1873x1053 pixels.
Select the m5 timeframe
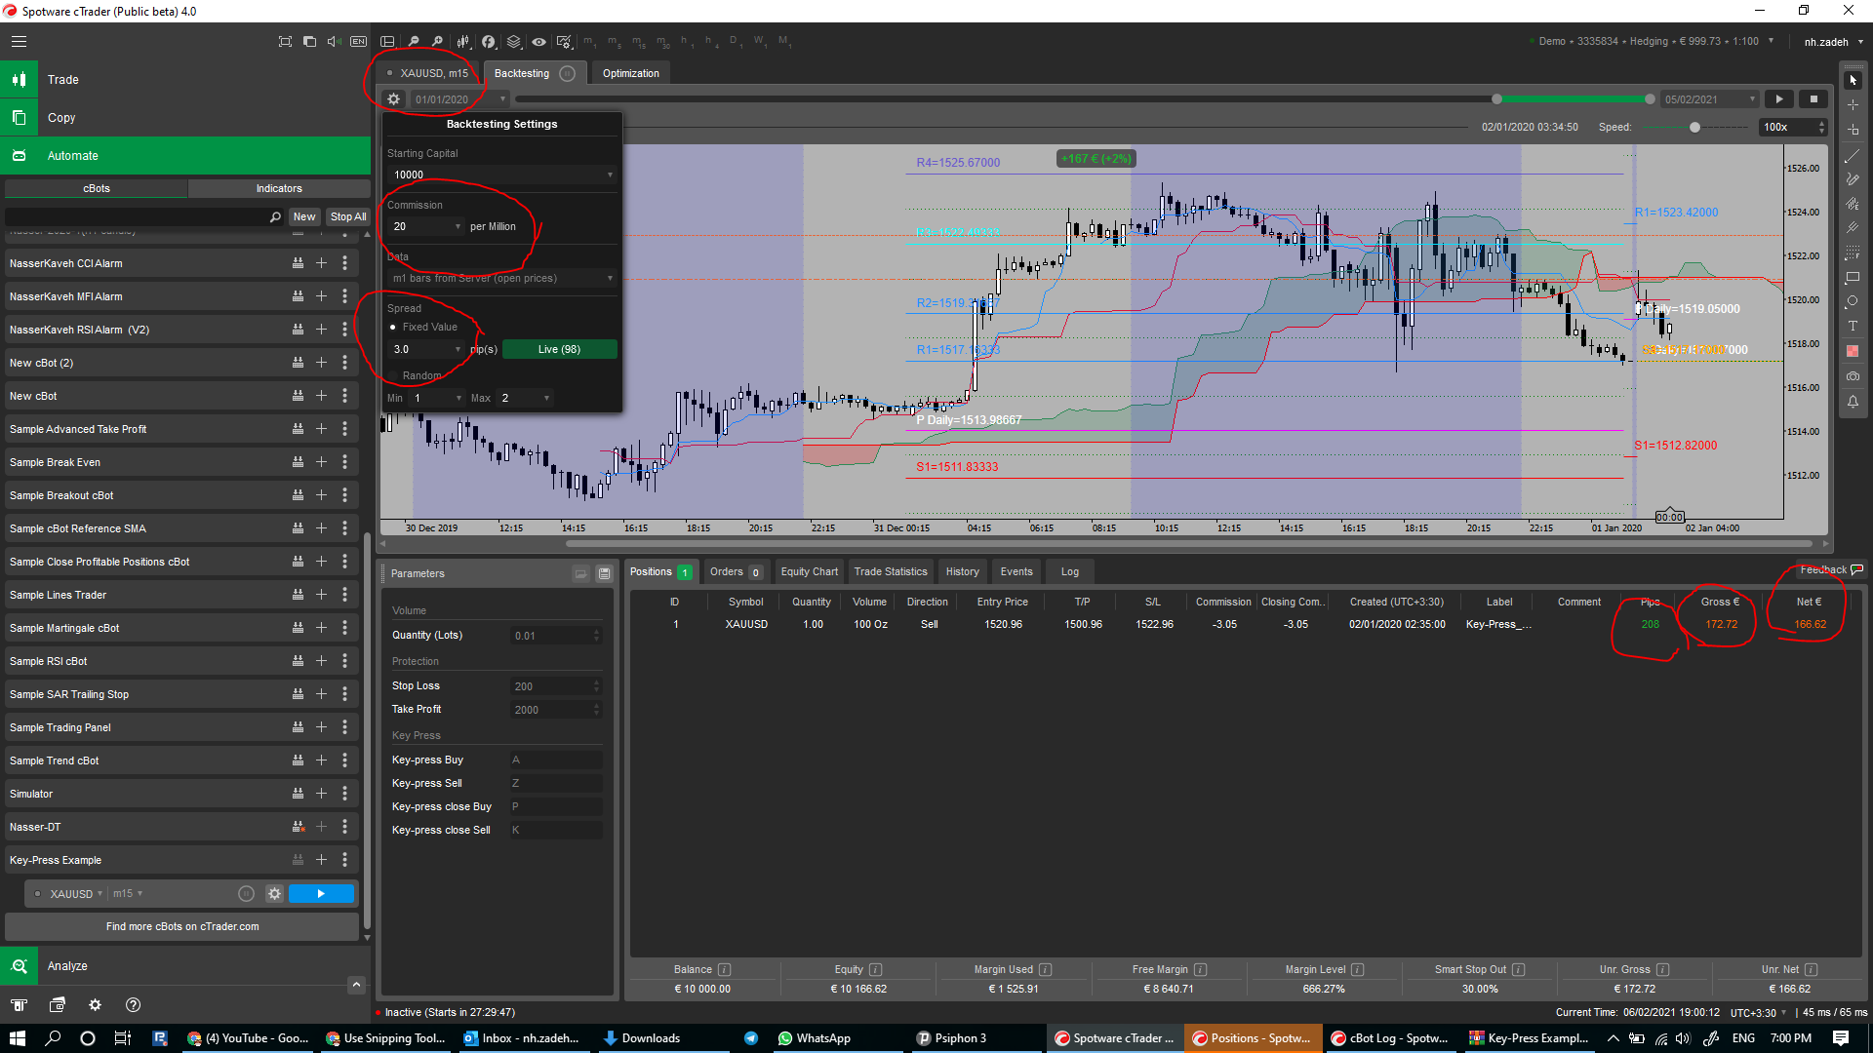(615, 42)
